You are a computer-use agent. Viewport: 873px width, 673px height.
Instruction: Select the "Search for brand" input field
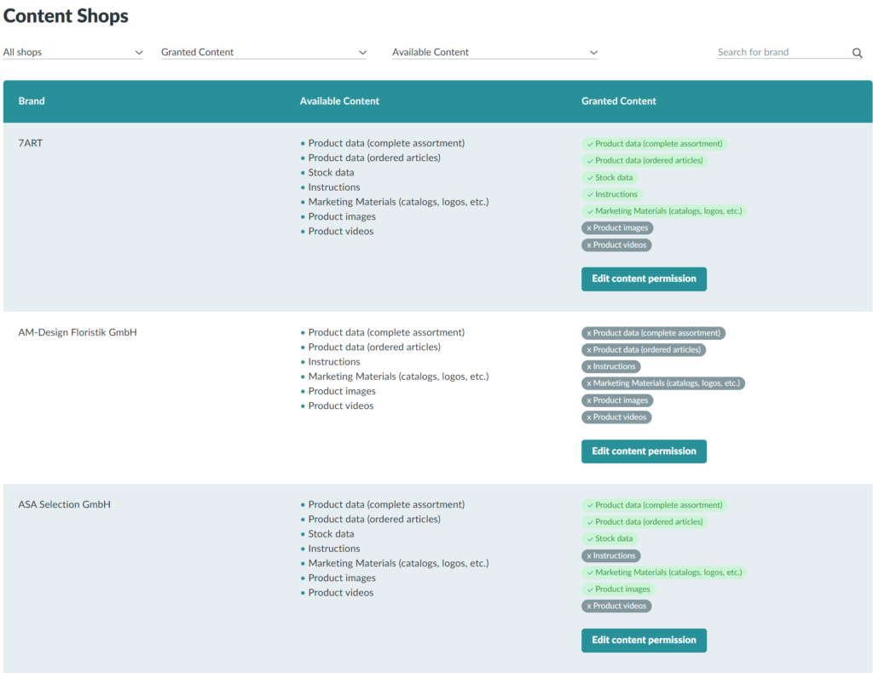tap(776, 52)
